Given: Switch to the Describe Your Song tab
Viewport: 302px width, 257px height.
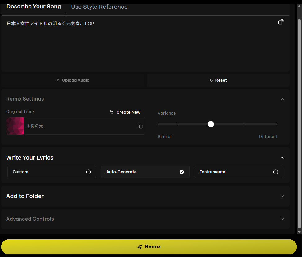Looking at the screenshot, I should [x=34, y=7].
